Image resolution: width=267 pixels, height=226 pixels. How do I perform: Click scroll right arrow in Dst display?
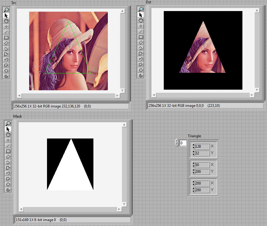pyautogui.click(x=252, y=95)
